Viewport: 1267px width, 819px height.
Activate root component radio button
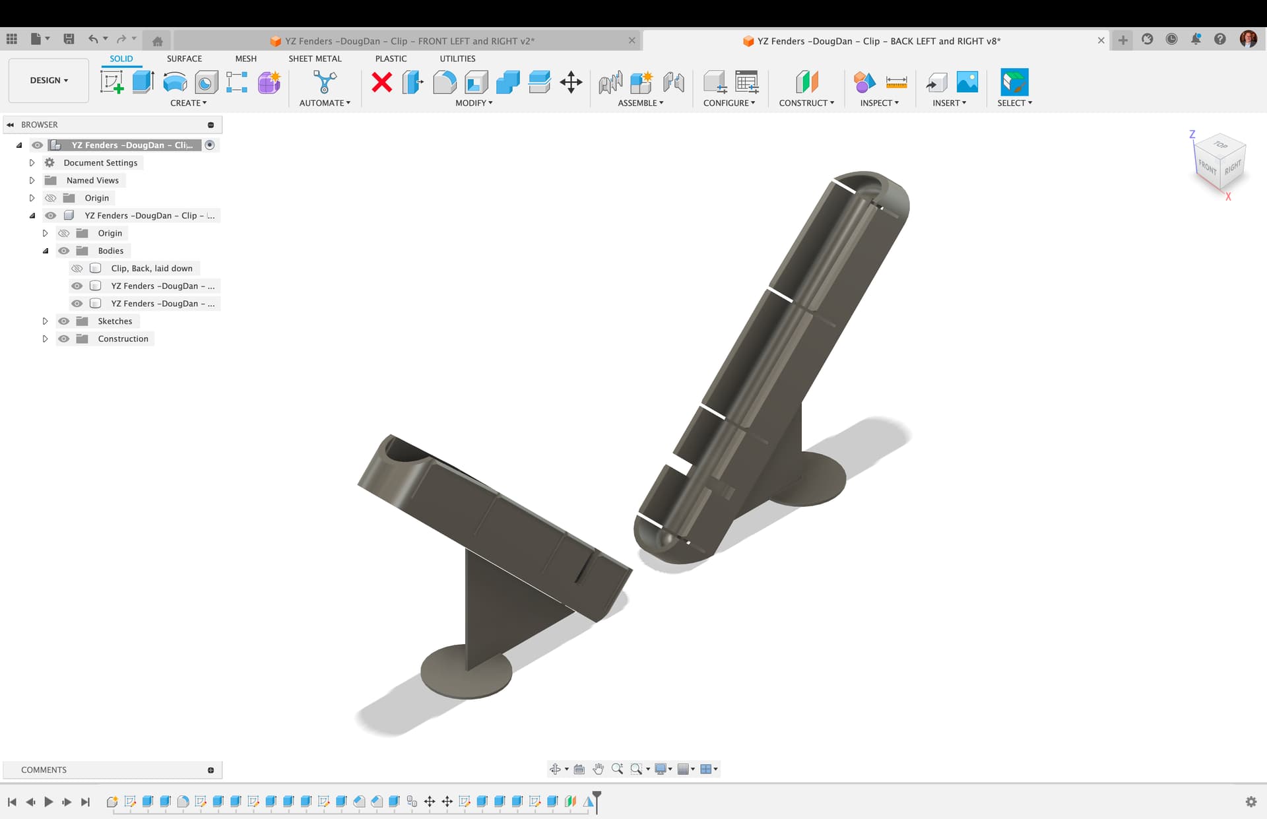click(x=210, y=145)
